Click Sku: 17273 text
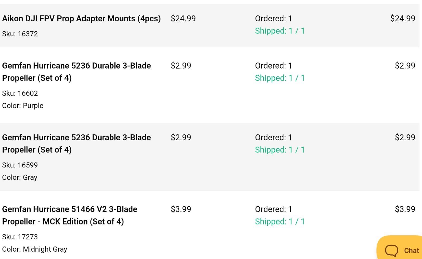Image resolution: width=422 pixels, height=259 pixels. (20, 237)
